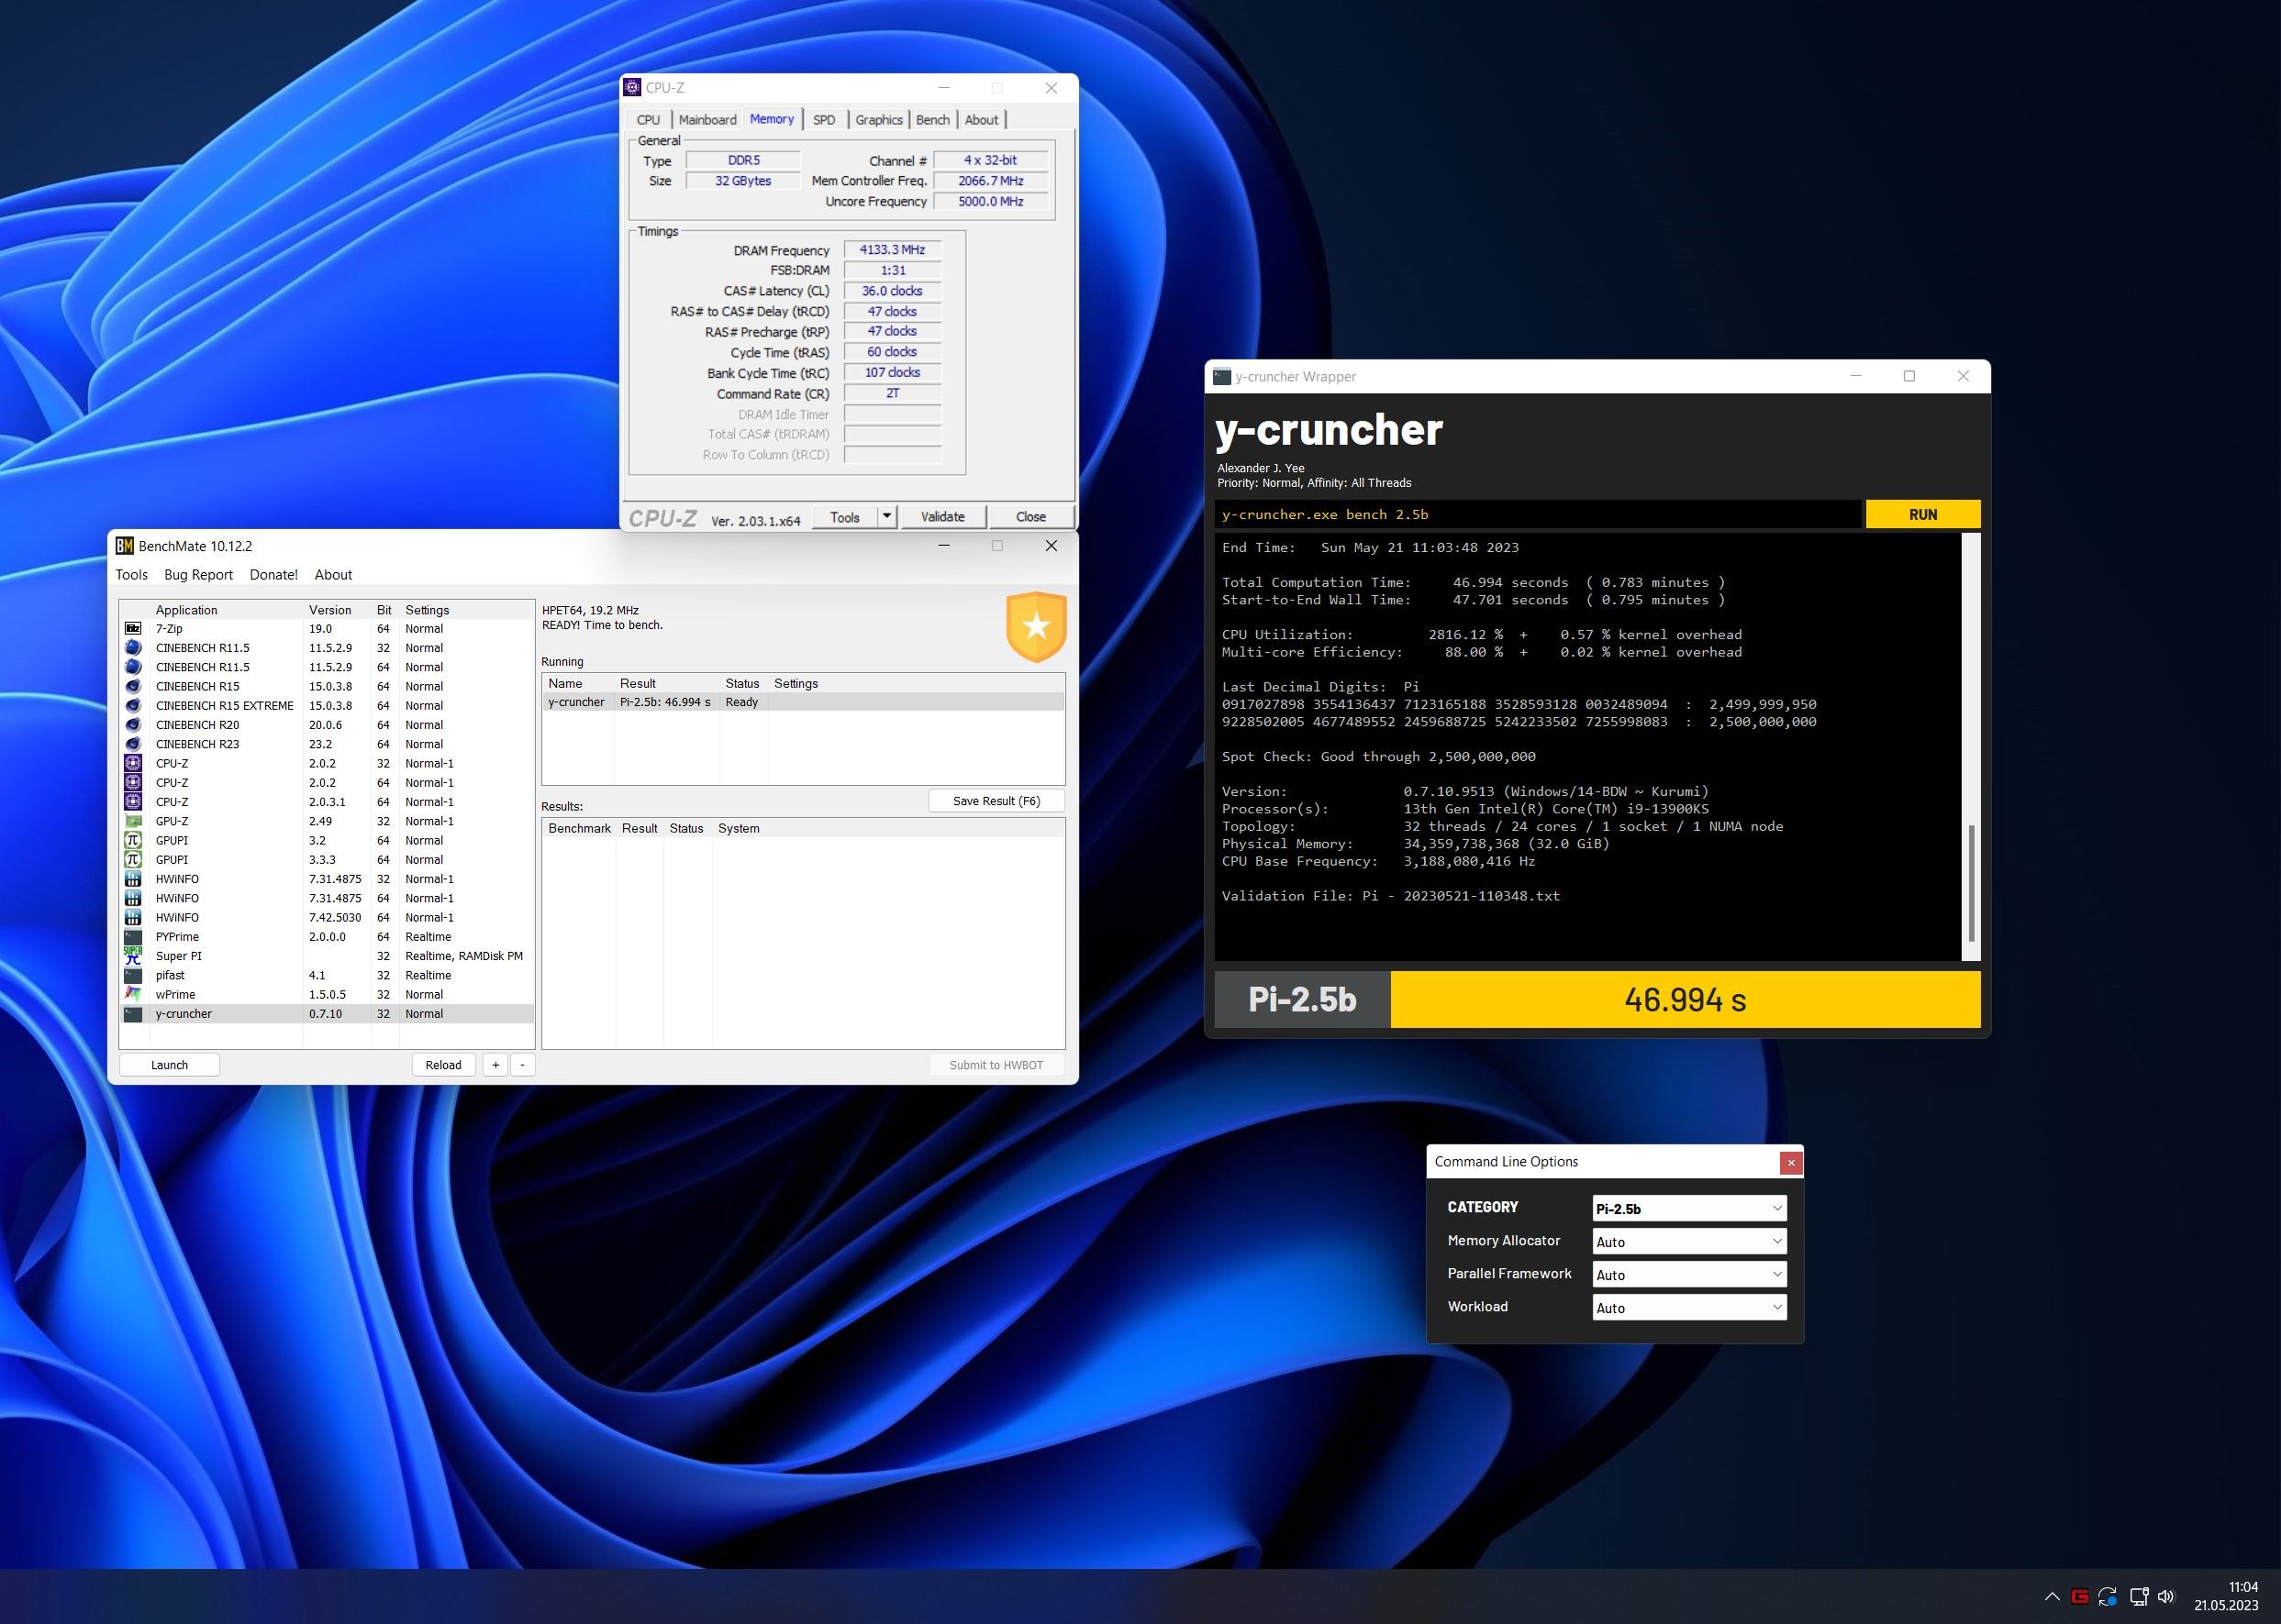Open the Workload dropdown
Viewport: 2281px width, 1624px height.
(x=1689, y=1308)
